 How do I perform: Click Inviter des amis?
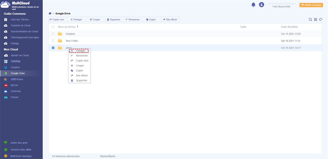tap(19, 143)
